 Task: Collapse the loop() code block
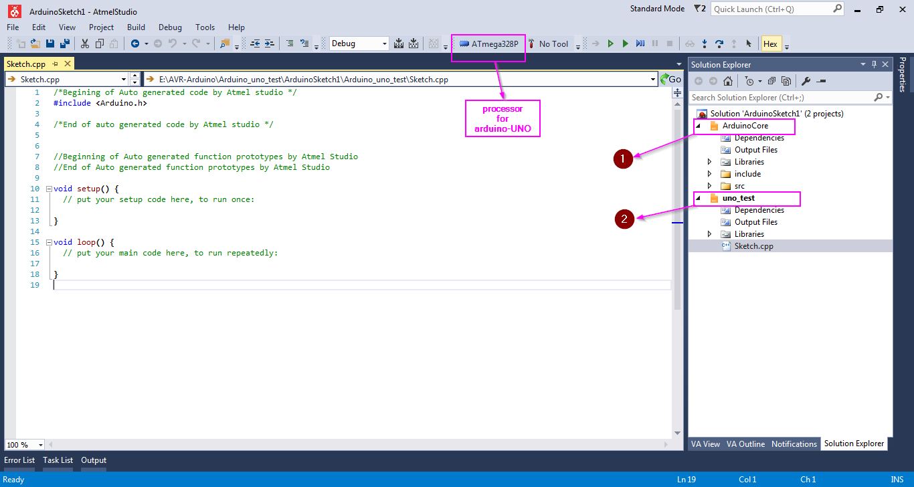[49, 242]
